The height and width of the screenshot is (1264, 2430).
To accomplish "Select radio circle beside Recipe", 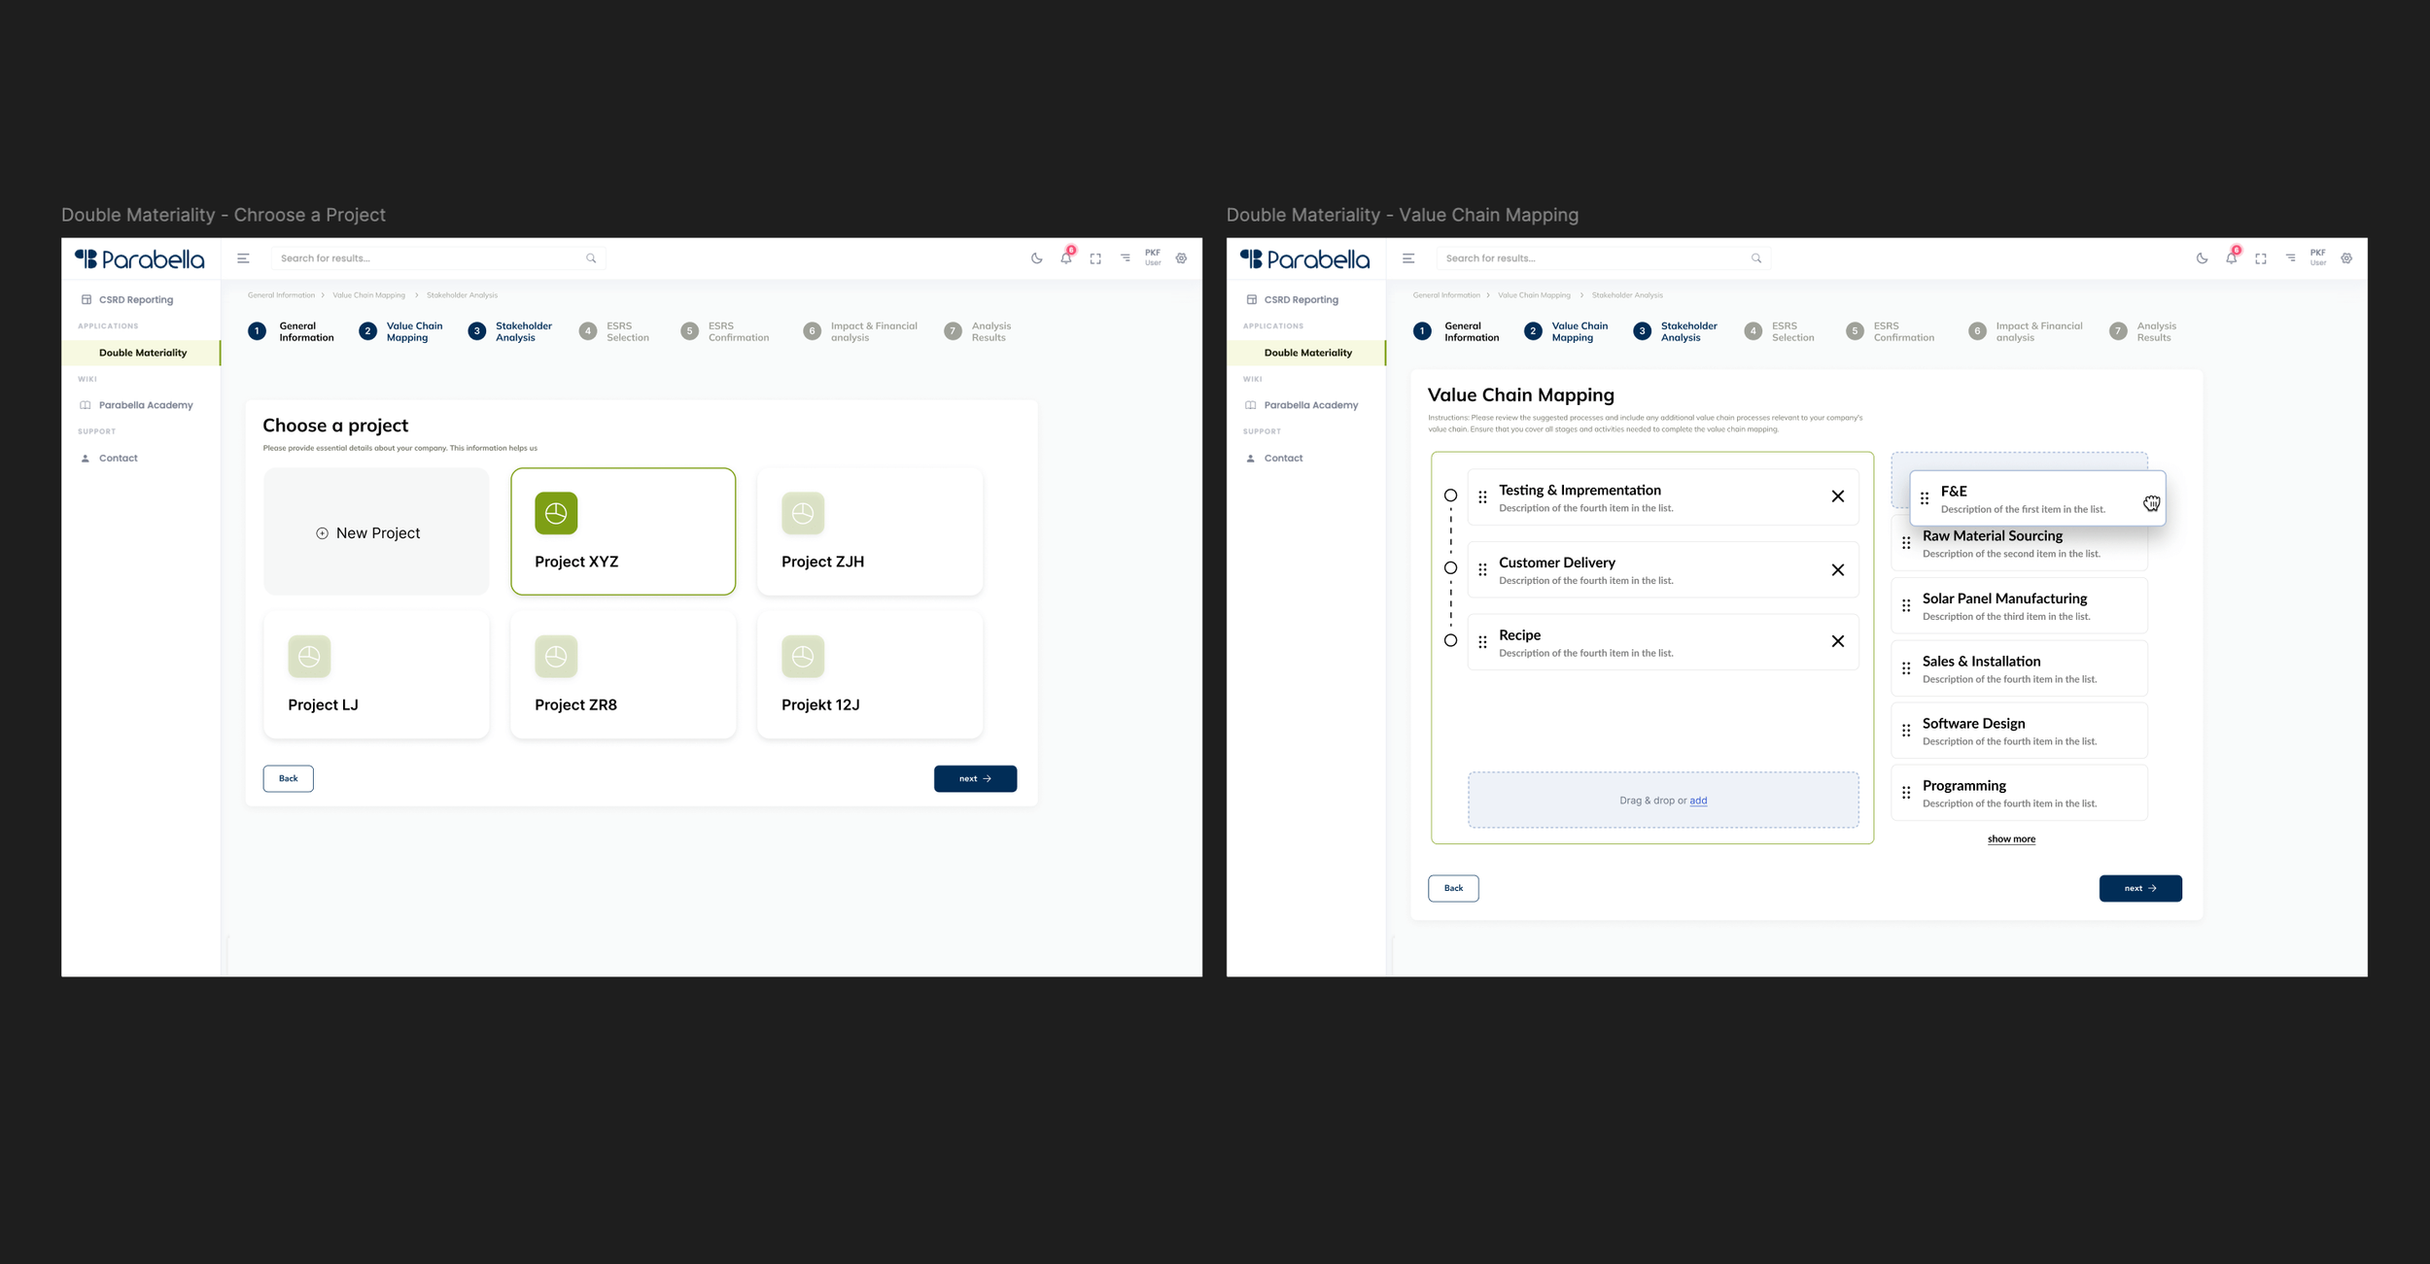I will tap(1450, 640).
